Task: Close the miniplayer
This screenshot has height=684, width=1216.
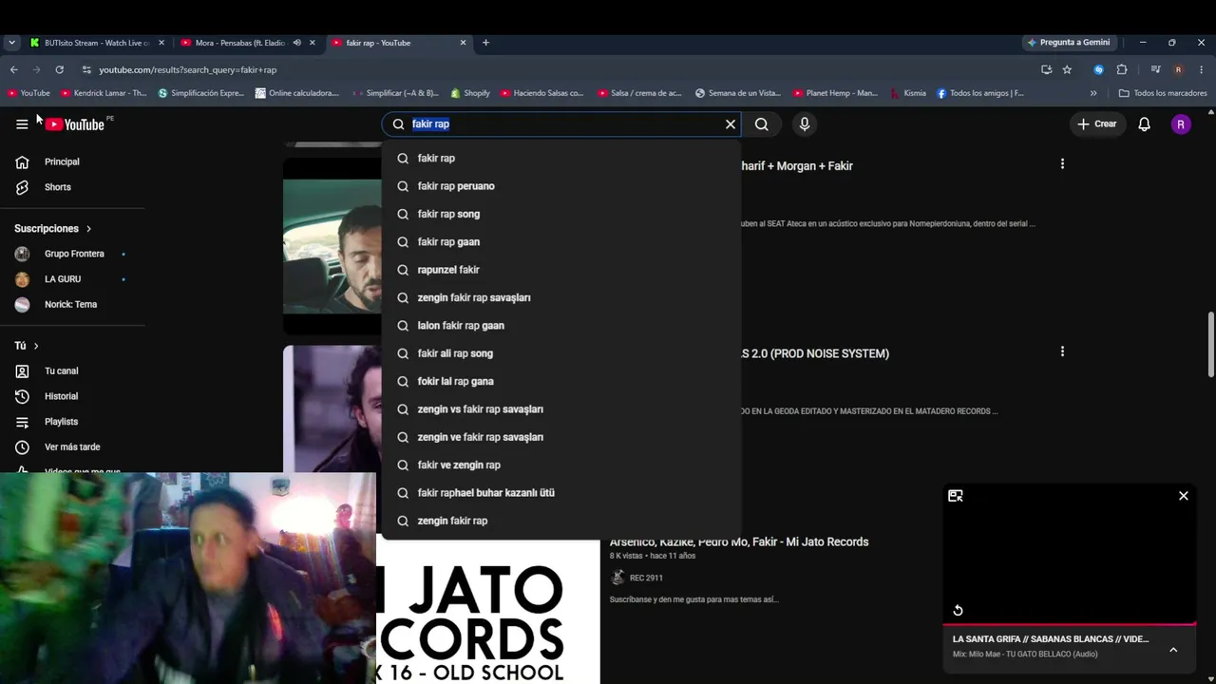Action: 1184,496
